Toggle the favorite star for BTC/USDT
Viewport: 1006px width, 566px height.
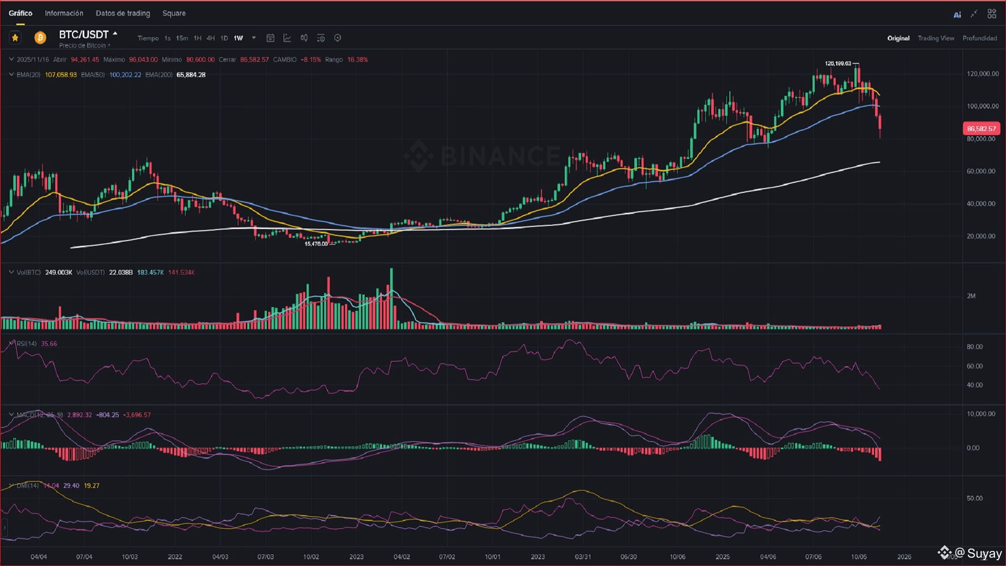pos(15,38)
